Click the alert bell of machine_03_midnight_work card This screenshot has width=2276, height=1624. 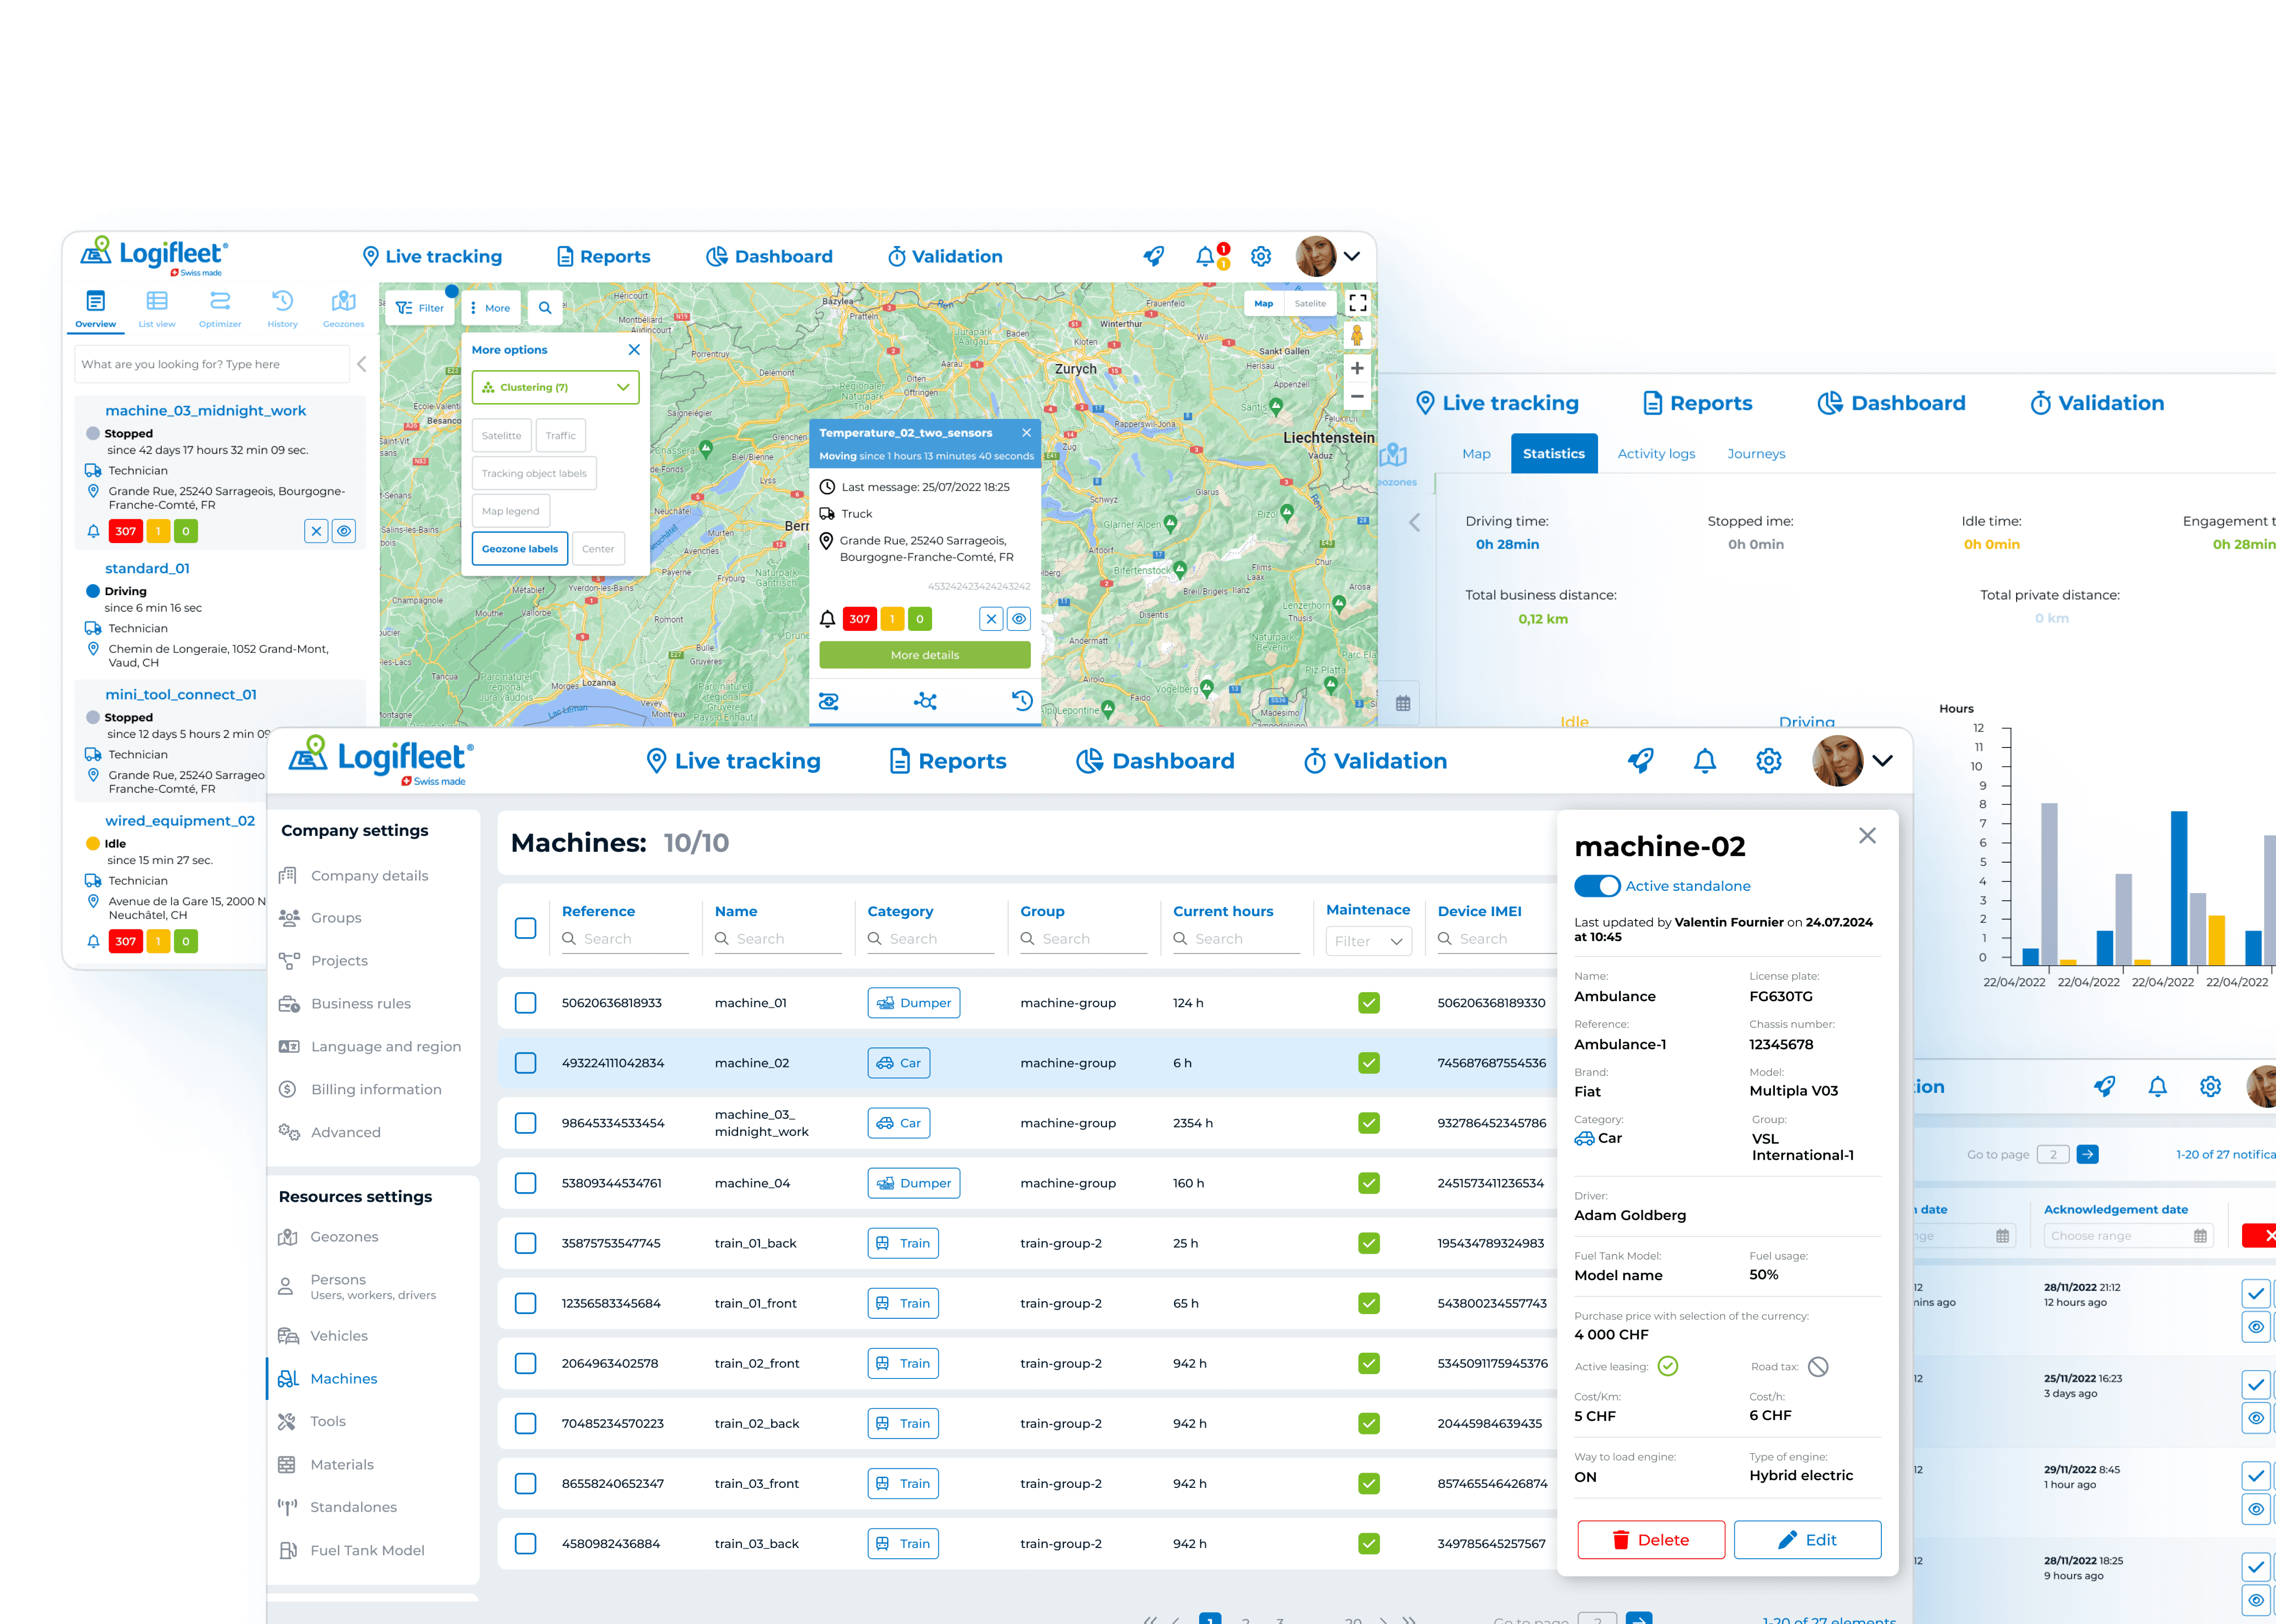(93, 531)
